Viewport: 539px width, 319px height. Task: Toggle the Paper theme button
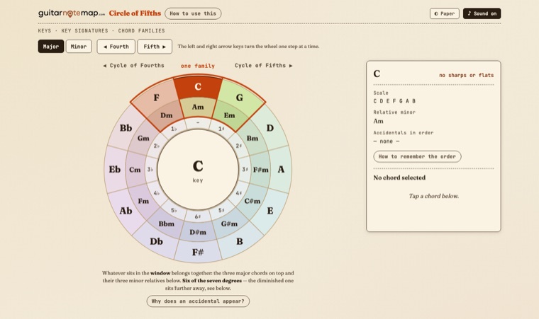(x=444, y=13)
